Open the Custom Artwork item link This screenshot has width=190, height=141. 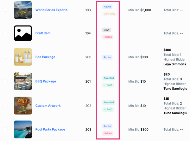48,106
